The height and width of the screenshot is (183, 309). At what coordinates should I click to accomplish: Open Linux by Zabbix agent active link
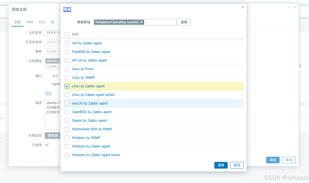click(x=93, y=95)
